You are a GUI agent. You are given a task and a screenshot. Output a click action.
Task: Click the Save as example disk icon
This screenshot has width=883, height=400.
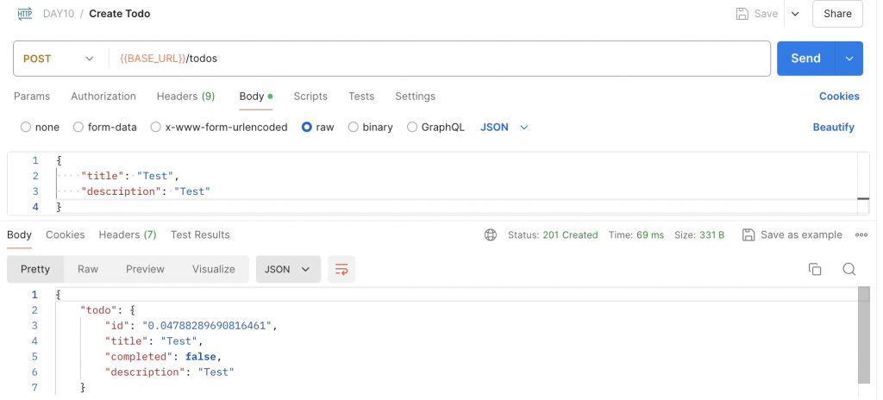click(748, 235)
